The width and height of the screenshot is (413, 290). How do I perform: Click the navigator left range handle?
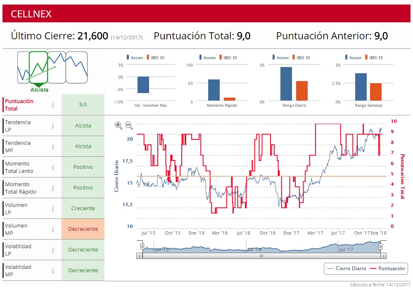click(x=142, y=247)
